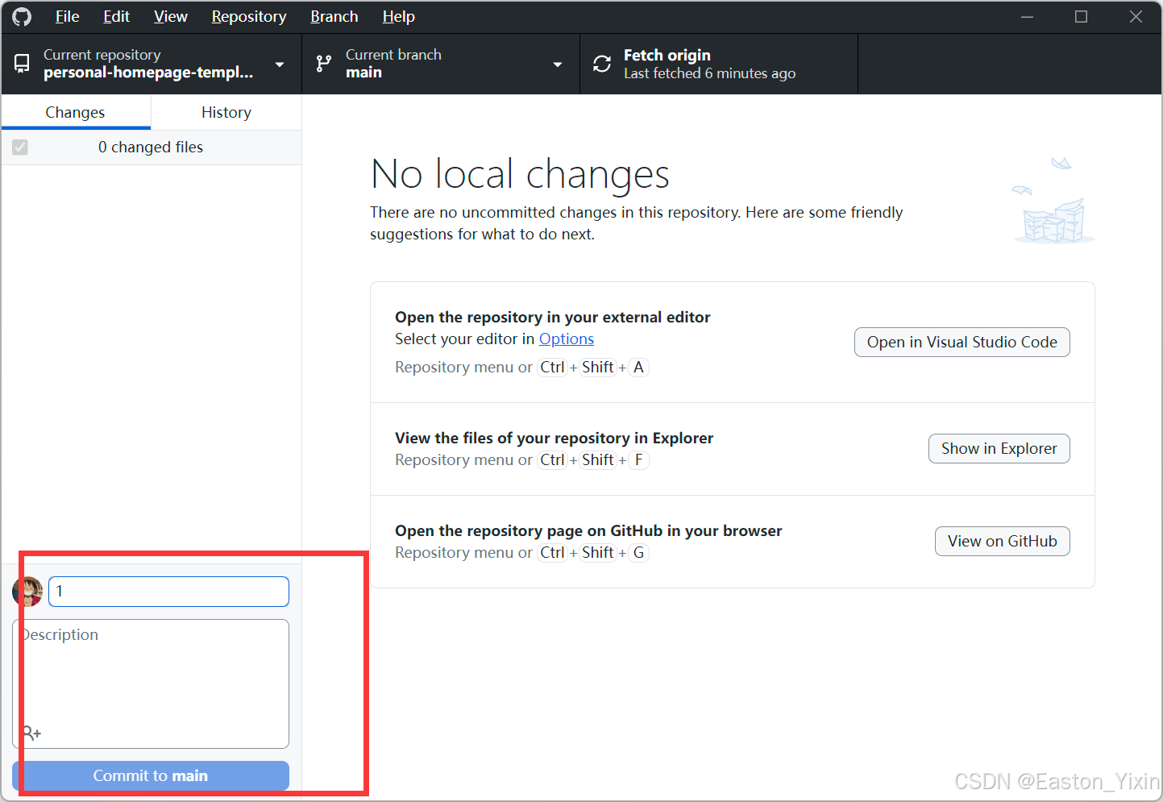Focus the Description text area

(x=151, y=684)
